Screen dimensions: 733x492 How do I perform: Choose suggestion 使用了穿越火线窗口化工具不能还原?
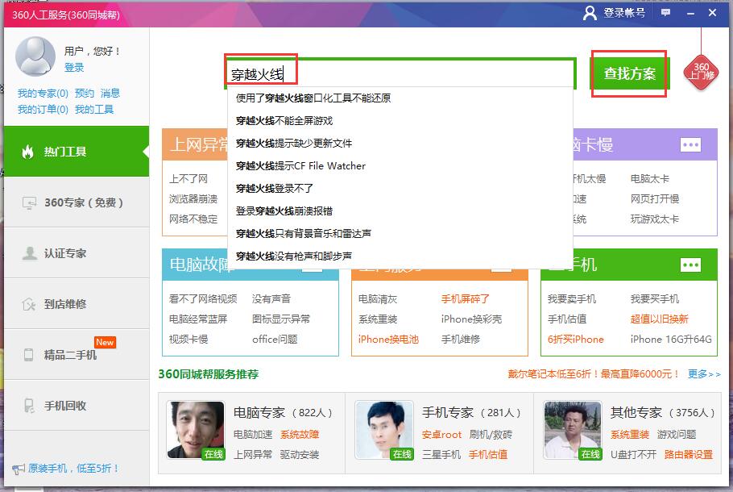coord(400,98)
